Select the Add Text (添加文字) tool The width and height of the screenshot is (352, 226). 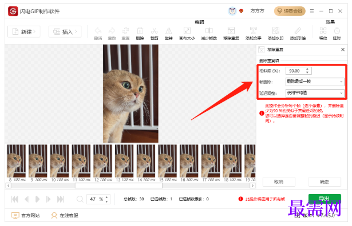point(253,33)
